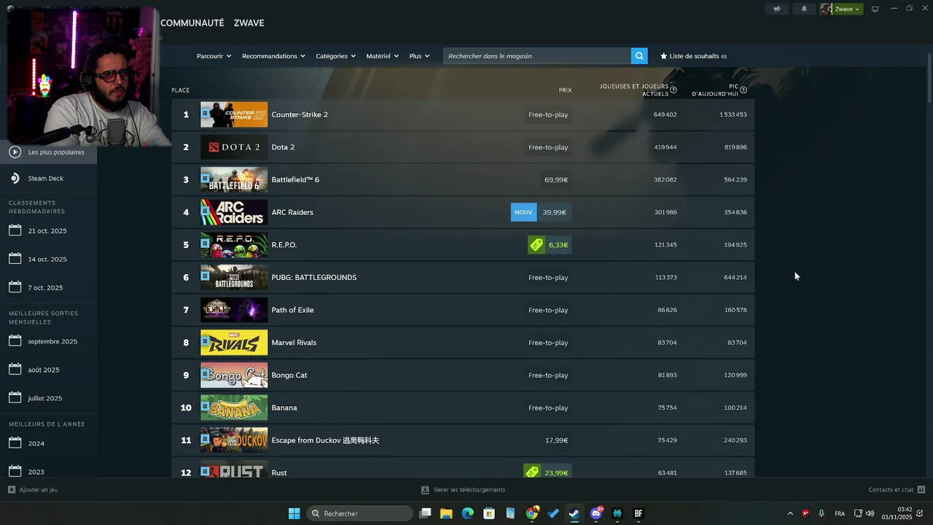Expand the Recommandations menu
The height and width of the screenshot is (525, 933).
click(273, 56)
